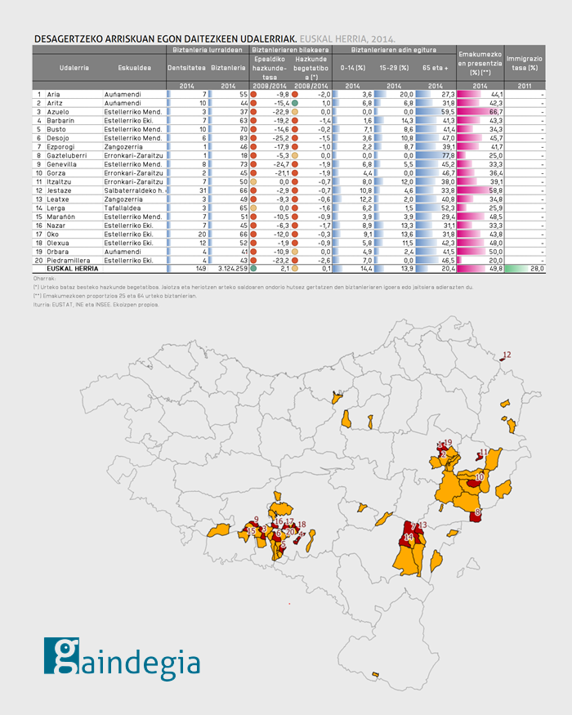The width and height of the screenshot is (572, 715).
Task: Select map marker number 12
Action: tap(506, 355)
